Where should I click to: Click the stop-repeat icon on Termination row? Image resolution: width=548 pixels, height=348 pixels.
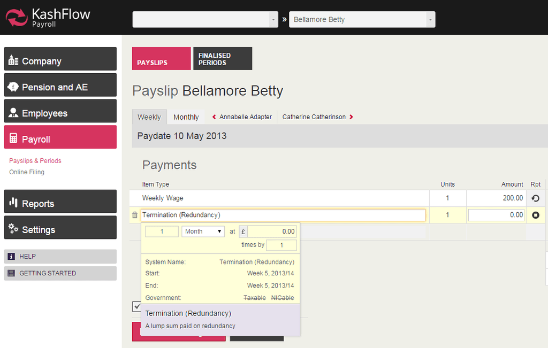pos(535,215)
